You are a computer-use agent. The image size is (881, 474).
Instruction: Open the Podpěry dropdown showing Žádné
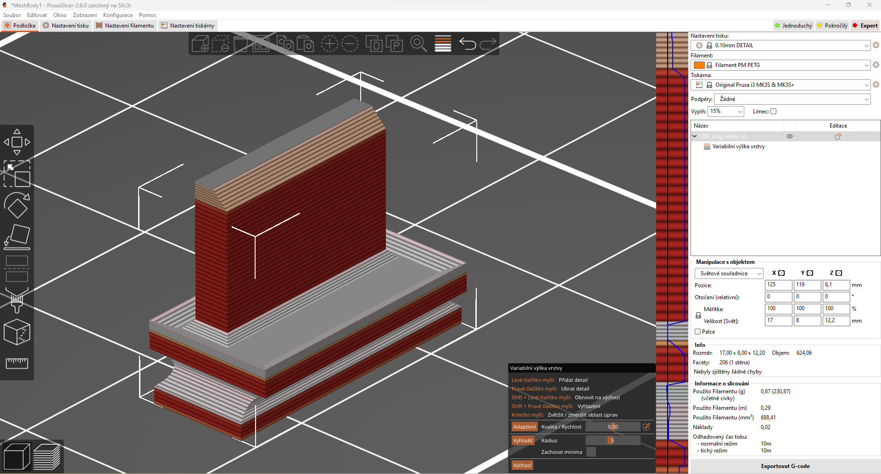(792, 99)
